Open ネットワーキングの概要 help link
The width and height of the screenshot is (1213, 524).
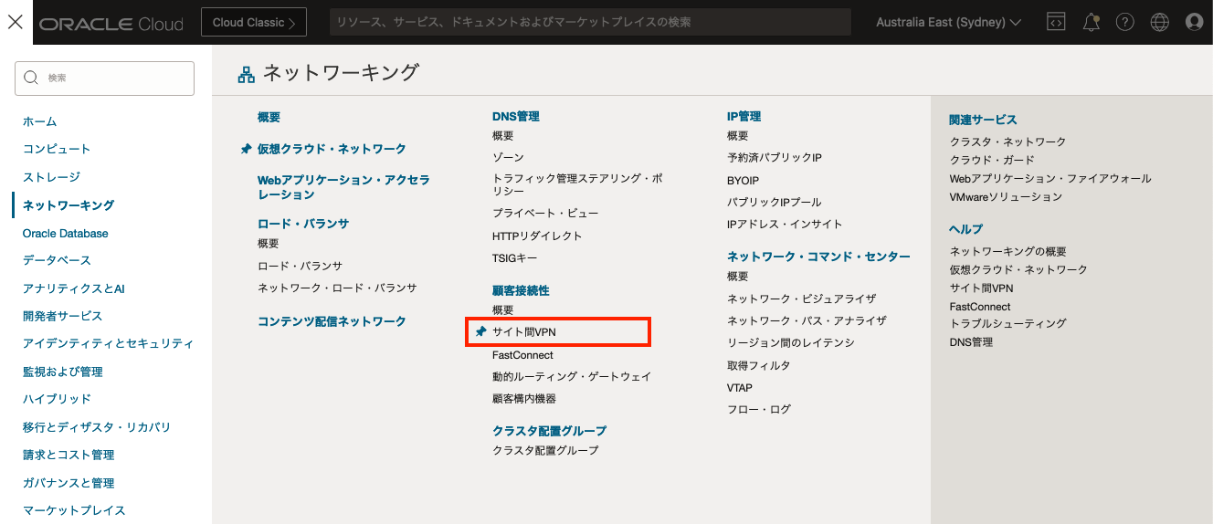point(1008,252)
